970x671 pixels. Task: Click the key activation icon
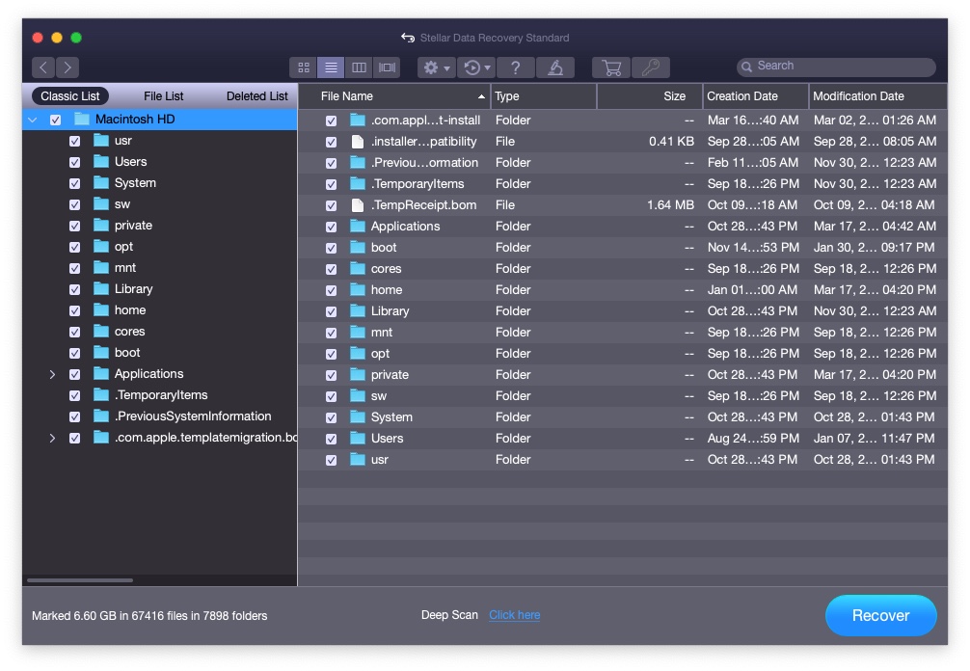click(651, 67)
